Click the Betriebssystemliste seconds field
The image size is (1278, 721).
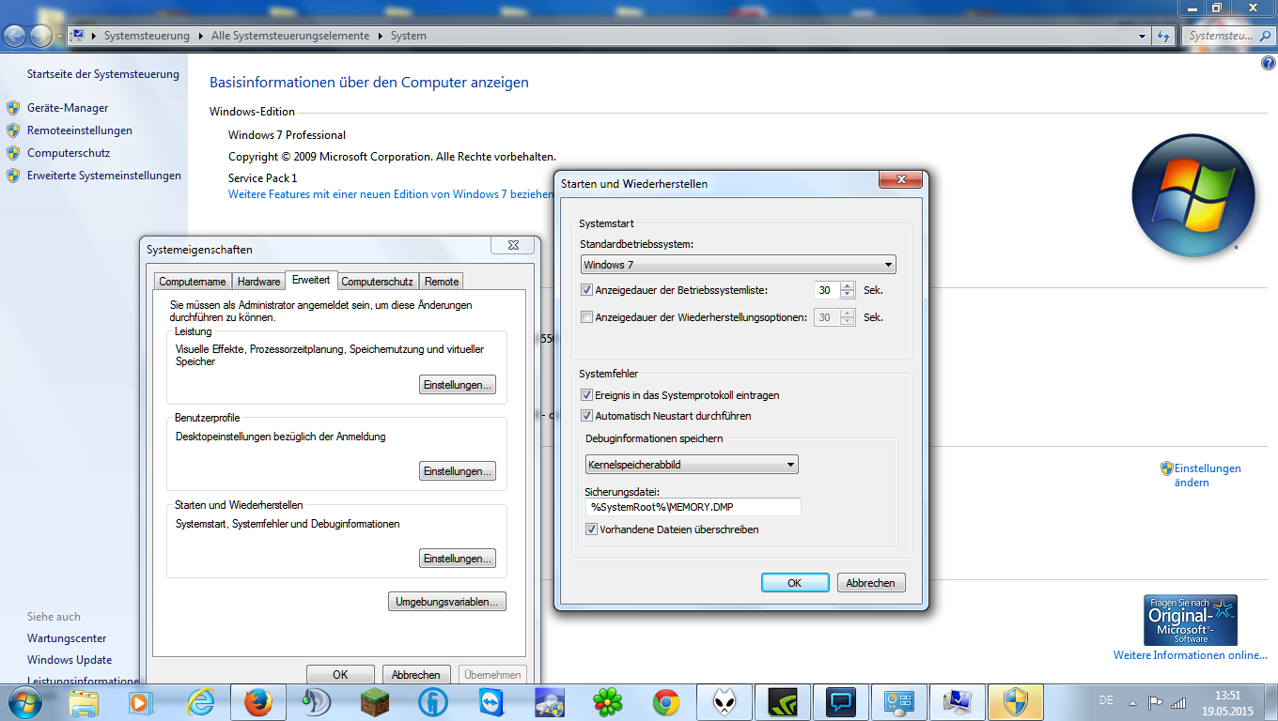tap(827, 290)
